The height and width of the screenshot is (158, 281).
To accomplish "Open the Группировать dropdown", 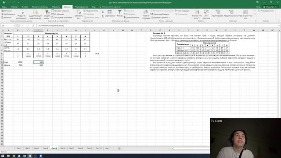I will coord(218,14).
